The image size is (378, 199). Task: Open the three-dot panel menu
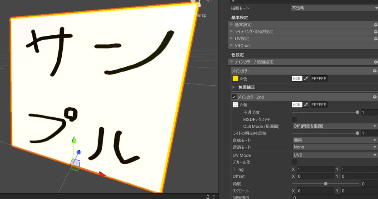(214, 197)
